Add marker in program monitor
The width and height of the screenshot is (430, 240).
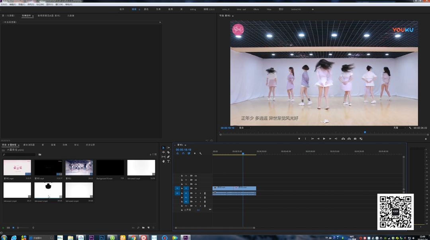pyautogui.click(x=299, y=139)
